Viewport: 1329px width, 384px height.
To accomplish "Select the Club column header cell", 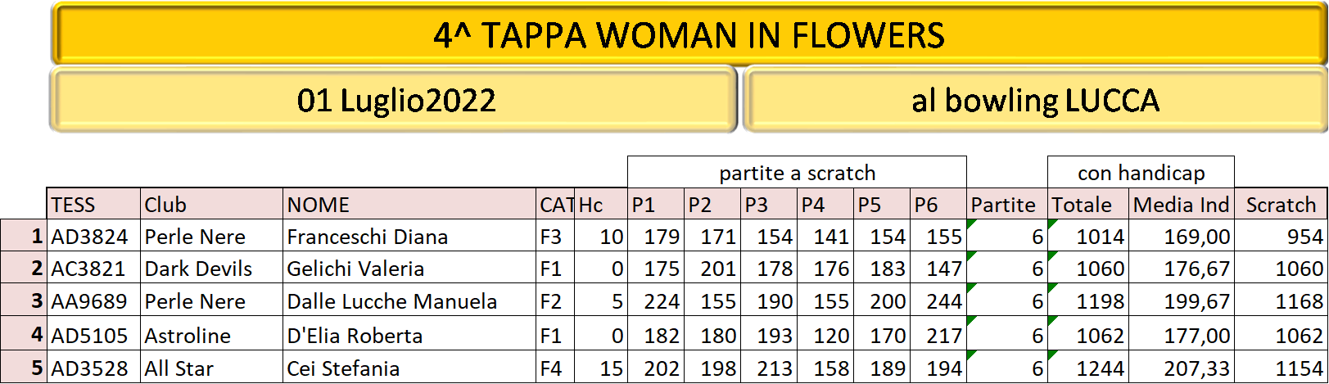I will coord(211,204).
